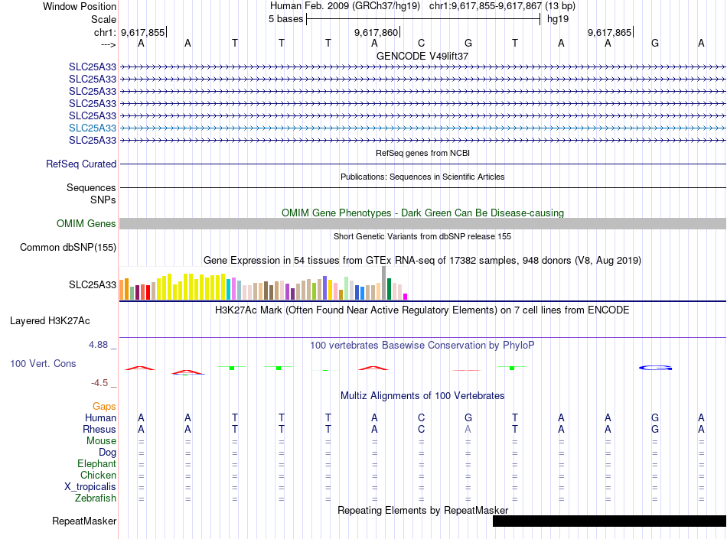Click the blue G conservation logo
The image size is (727, 539).
point(655,368)
